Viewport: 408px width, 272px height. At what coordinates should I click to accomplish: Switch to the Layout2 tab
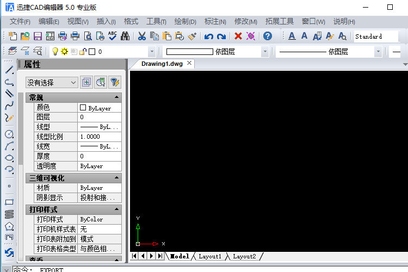[x=244, y=256]
